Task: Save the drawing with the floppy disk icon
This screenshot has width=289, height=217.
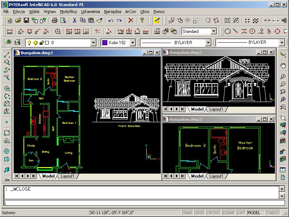Action: (x=26, y=20)
